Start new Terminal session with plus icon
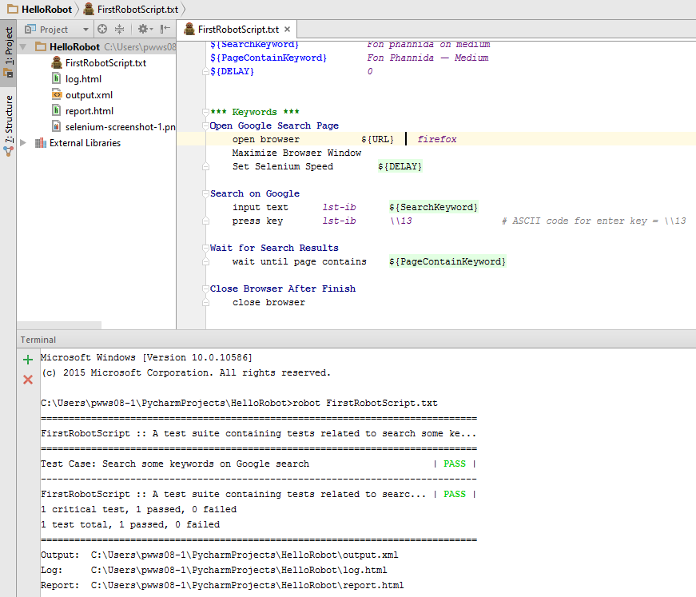 click(27, 359)
